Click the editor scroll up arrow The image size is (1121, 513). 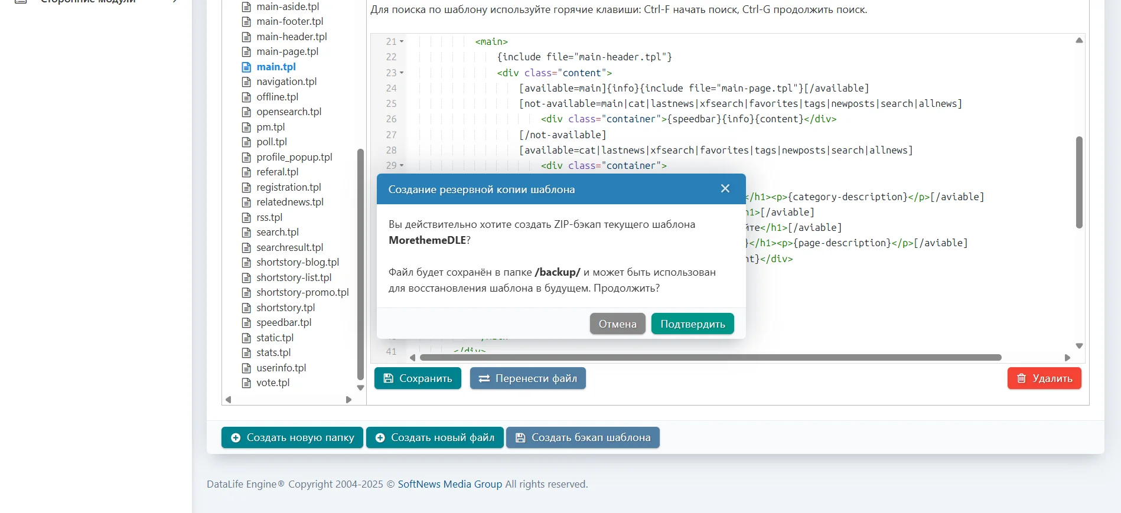(1079, 41)
